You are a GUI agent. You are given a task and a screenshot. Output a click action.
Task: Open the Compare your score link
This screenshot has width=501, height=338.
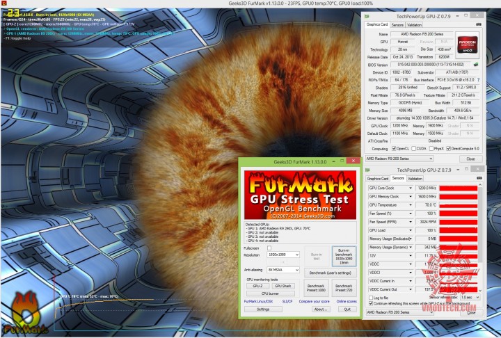pos(314,301)
